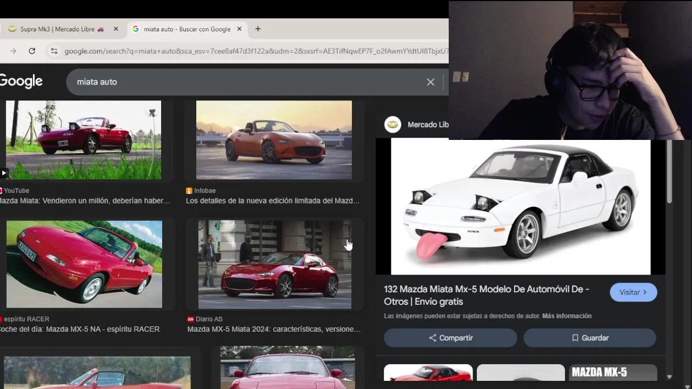The height and width of the screenshot is (389, 692).
Task: Open a new browser tab
Action: [x=258, y=29]
